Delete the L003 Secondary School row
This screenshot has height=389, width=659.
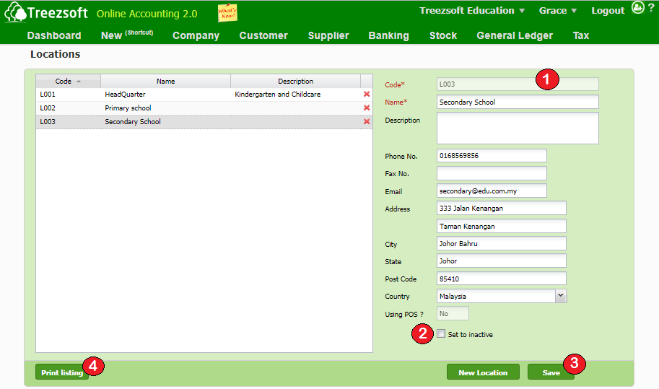pyautogui.click(x=367, y=122)
